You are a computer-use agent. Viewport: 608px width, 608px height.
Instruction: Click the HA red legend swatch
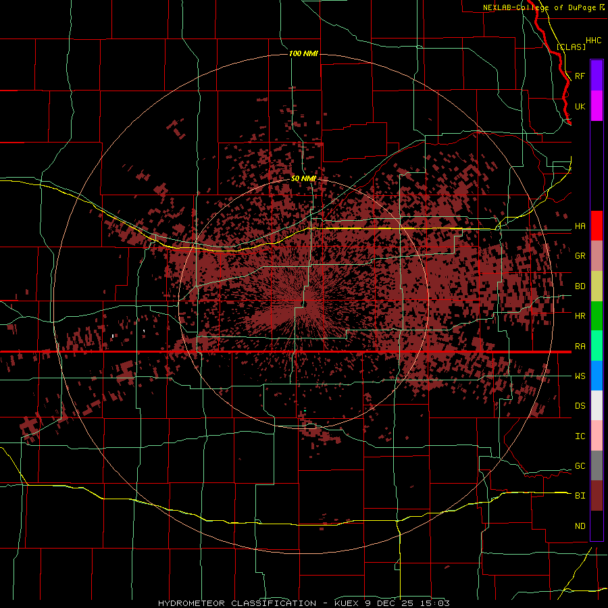[x=597, y=226]
